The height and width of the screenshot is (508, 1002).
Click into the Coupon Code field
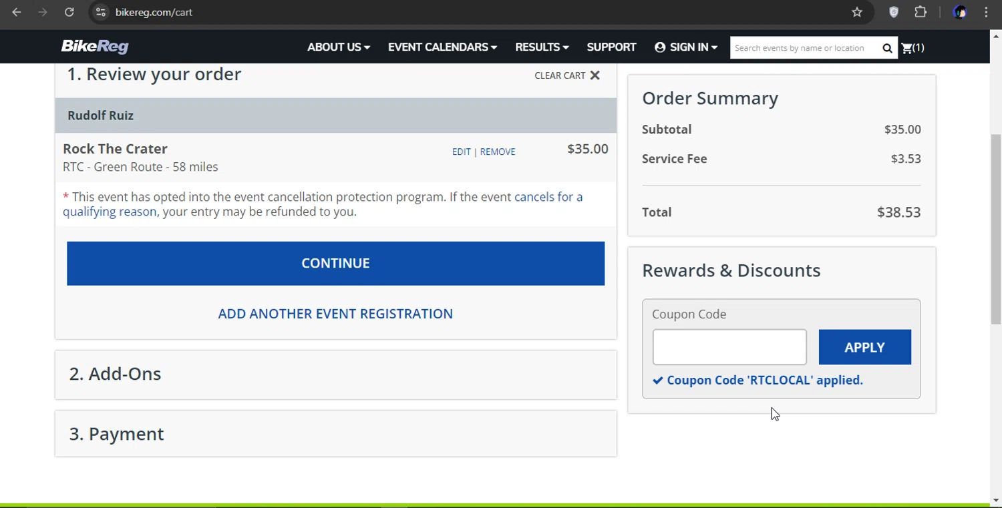(x=729, y=347)
